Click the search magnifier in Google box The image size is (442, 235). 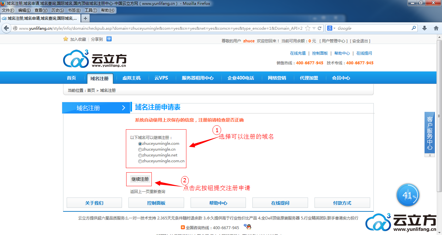click(x=414, y=28)
